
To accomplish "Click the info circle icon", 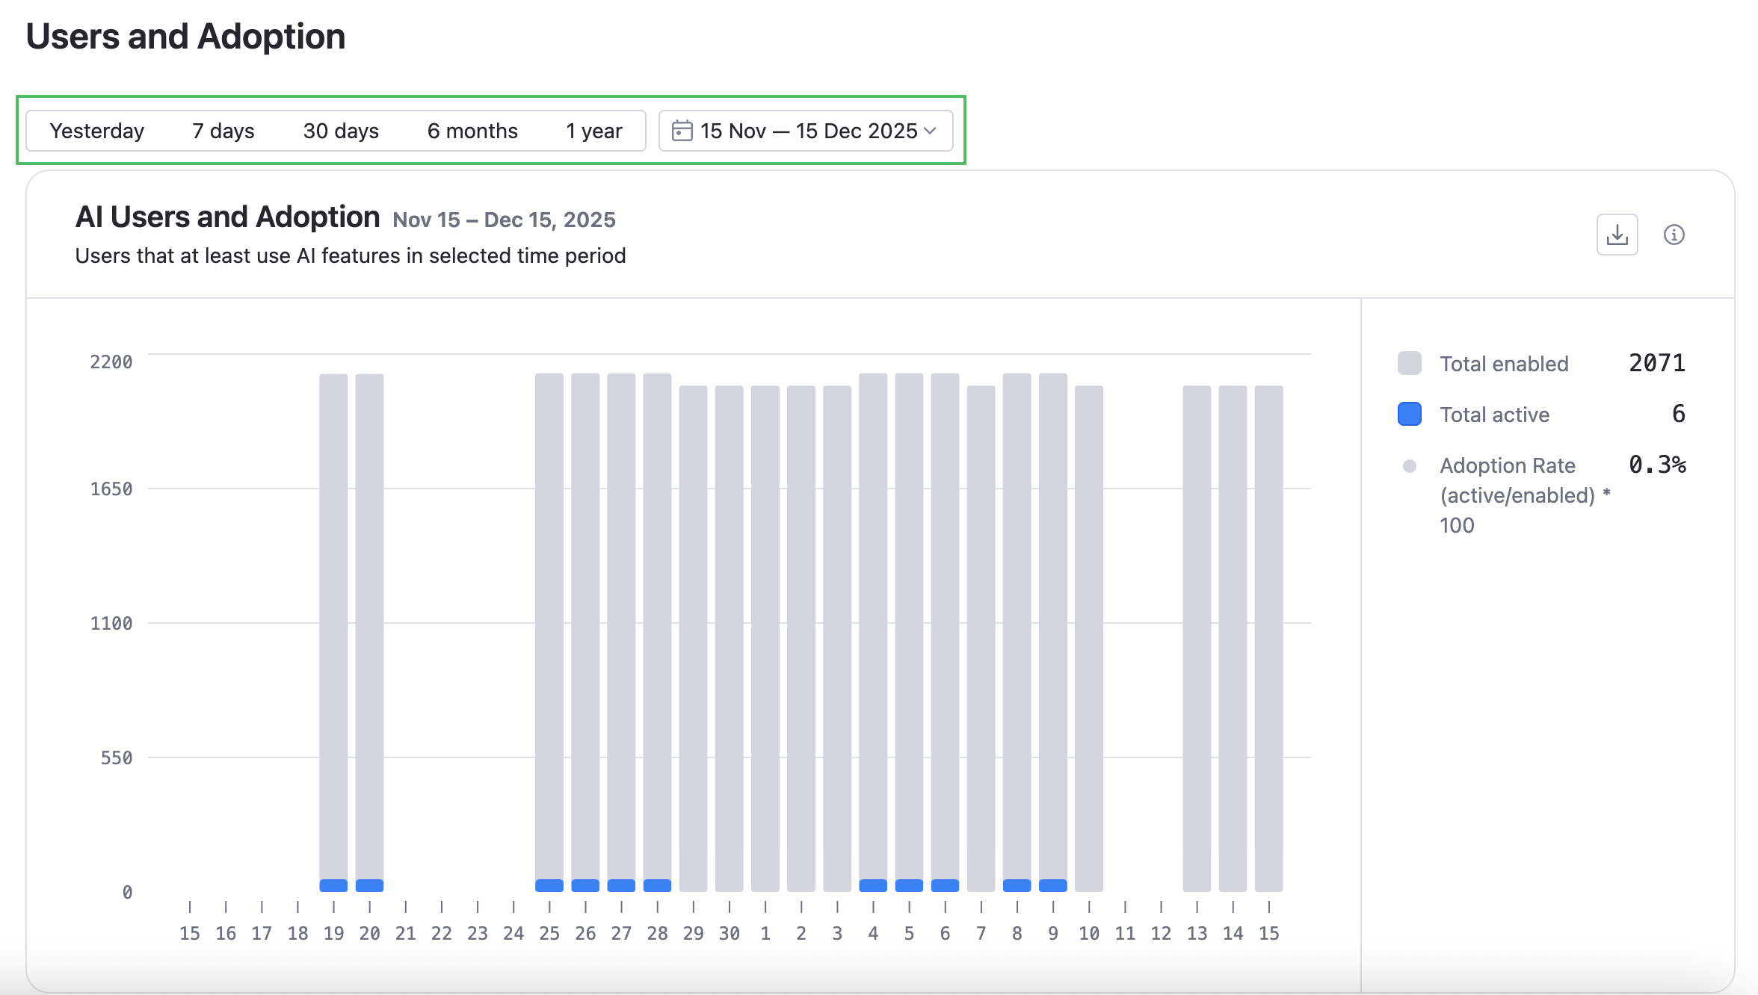I will click(1674, 235).
